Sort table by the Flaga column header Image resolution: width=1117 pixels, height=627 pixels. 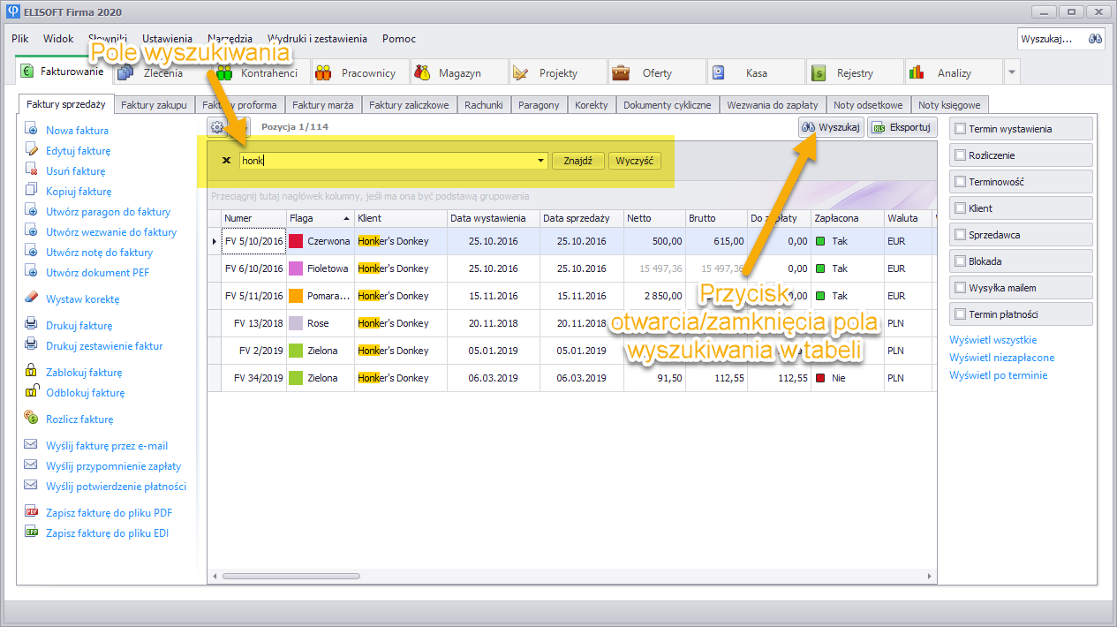click(319, 218)
